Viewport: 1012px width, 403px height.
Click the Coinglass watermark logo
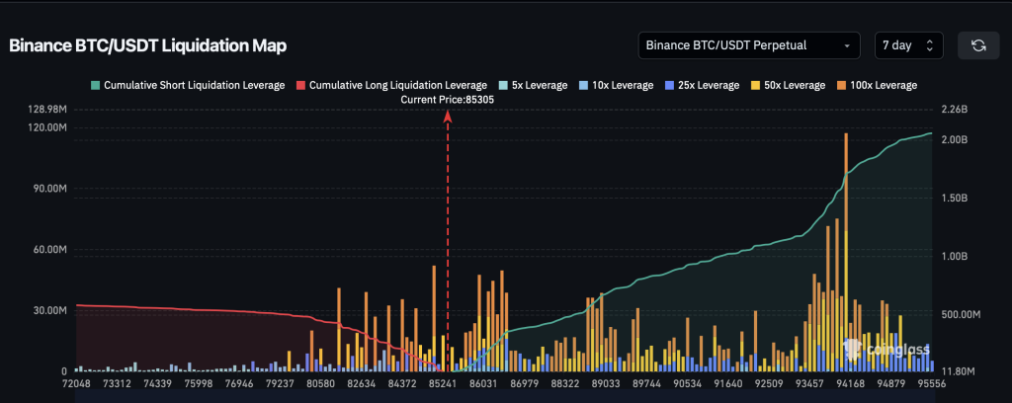tap(884, 347)
